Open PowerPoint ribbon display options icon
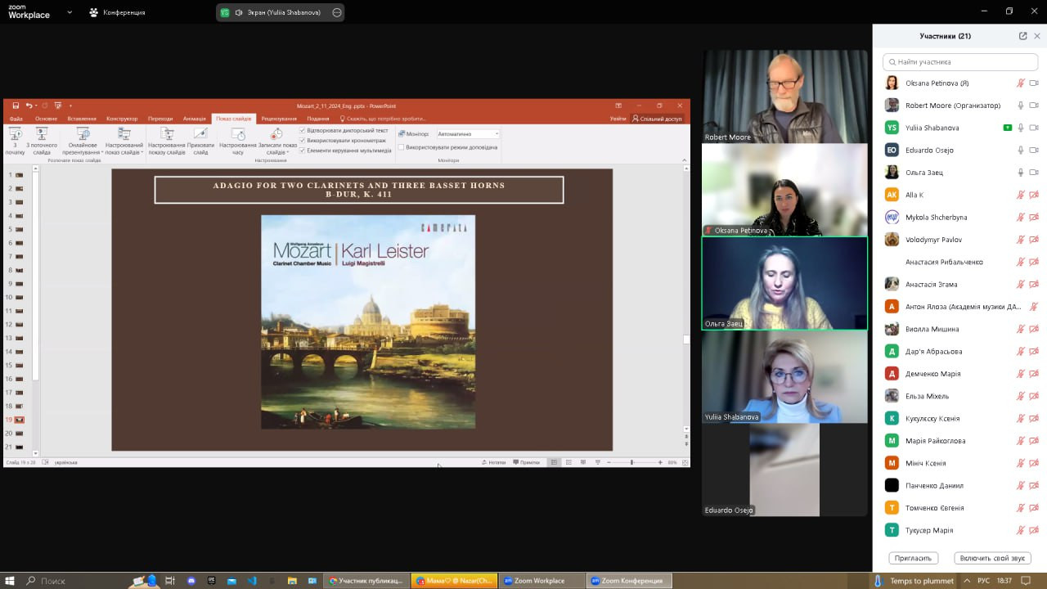This screenshot has height=589, width=1047. [x=618, y=106]
